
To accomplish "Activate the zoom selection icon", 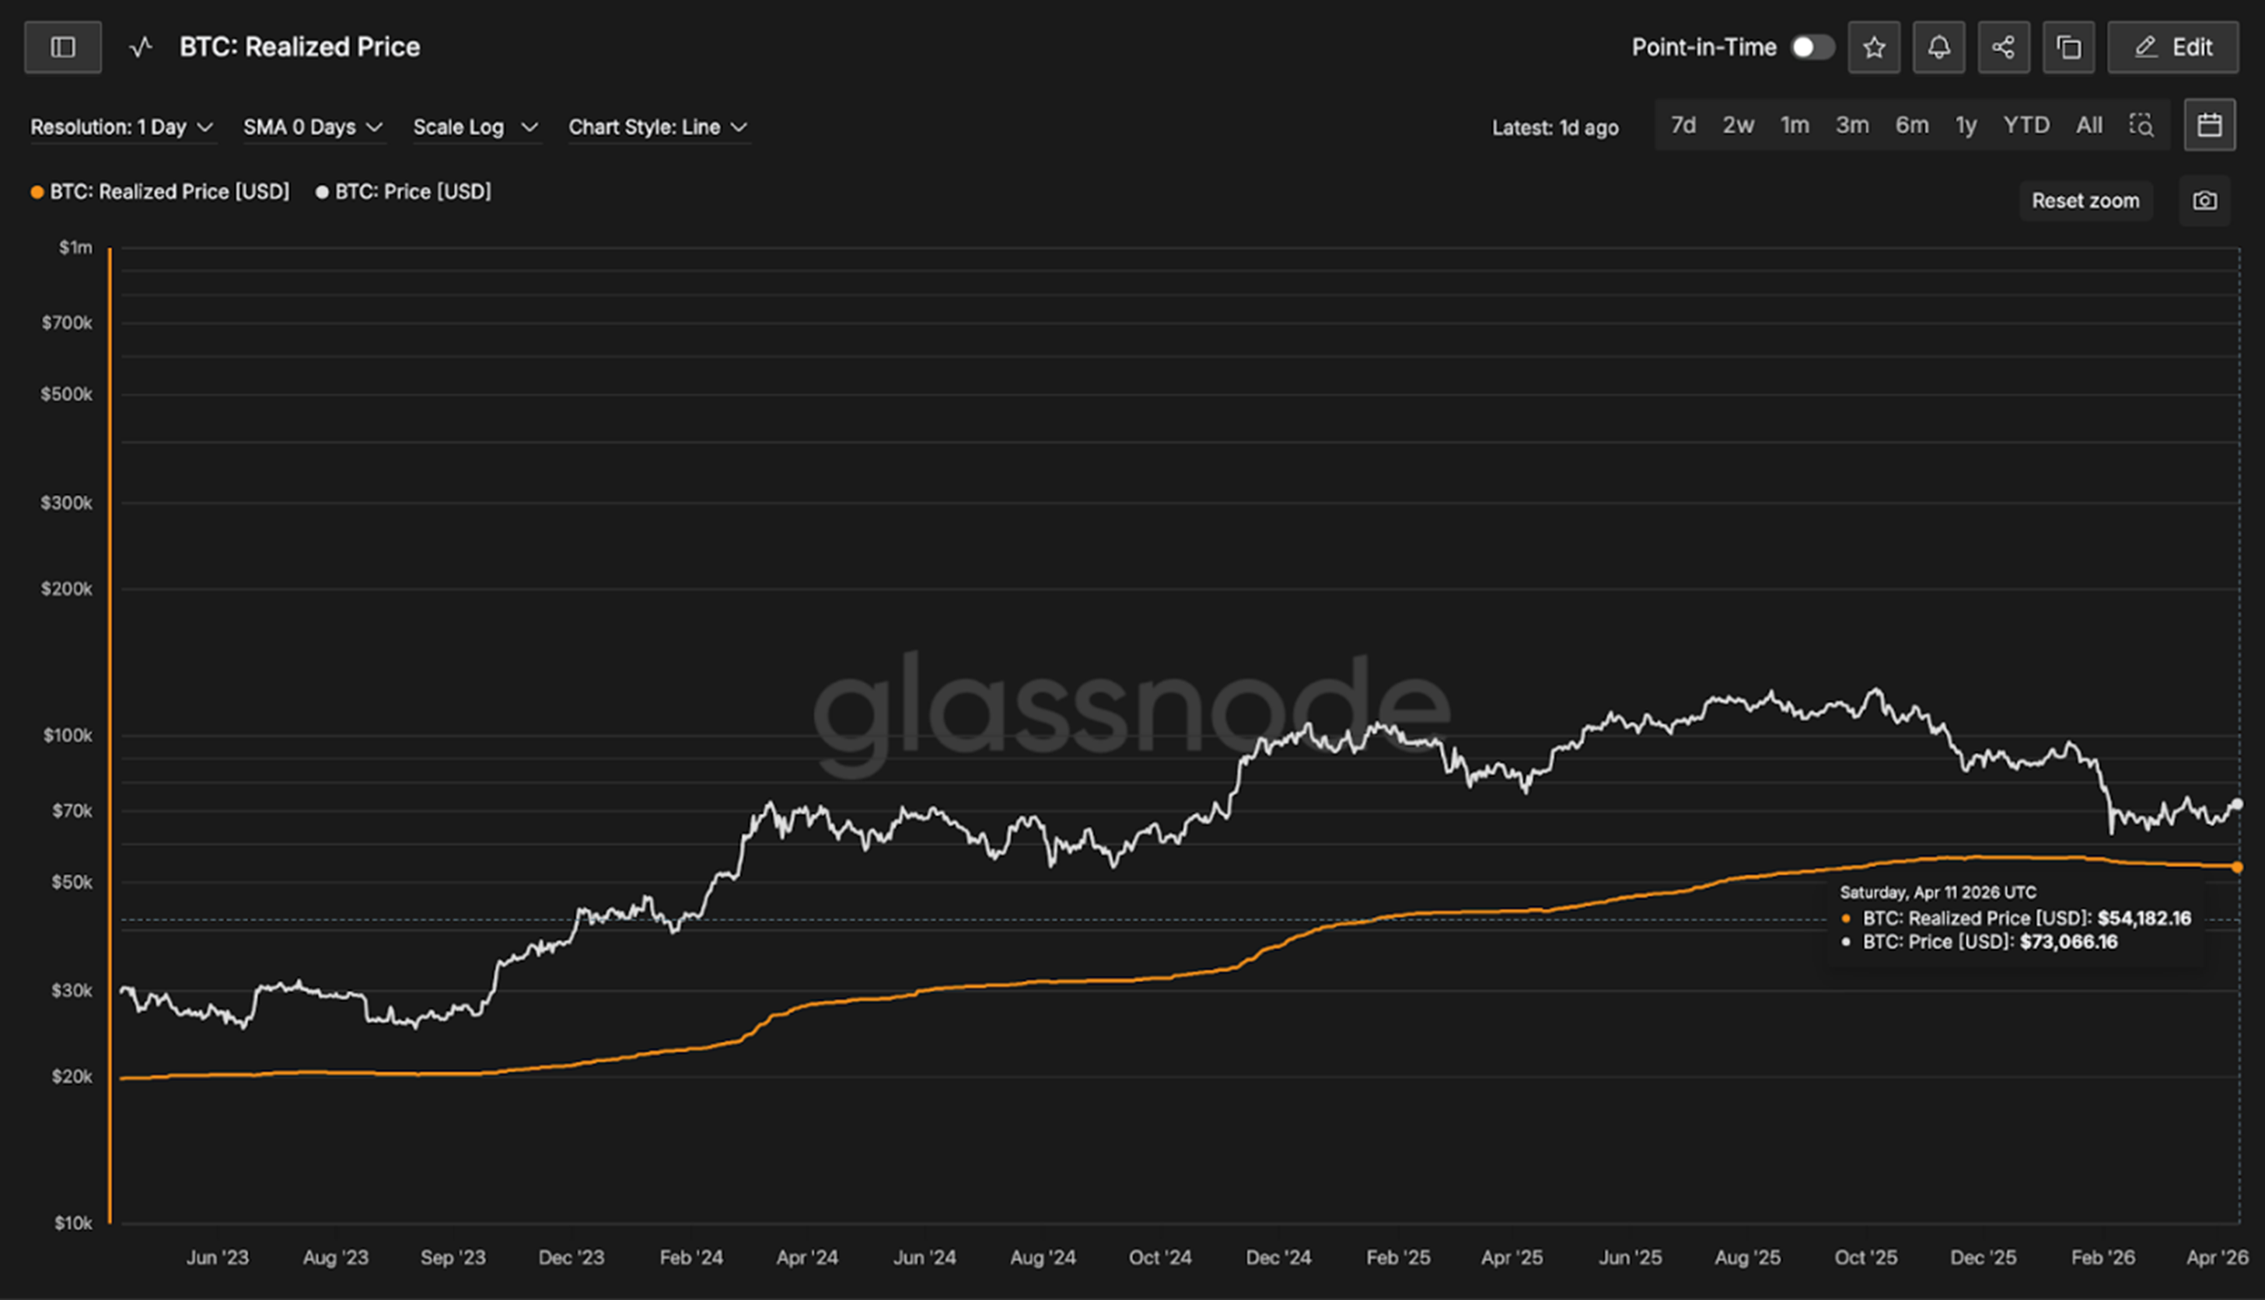I will [2141, 125].
